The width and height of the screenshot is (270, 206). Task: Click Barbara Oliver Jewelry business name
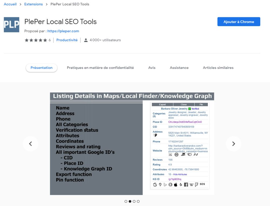tap(174, 109)
